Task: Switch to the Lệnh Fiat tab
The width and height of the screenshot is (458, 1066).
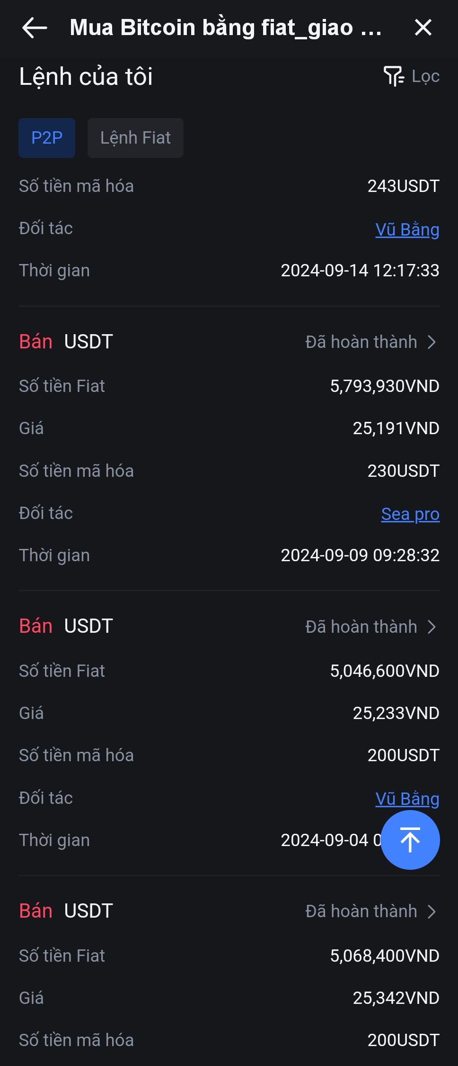Action: (x=135, y=138)
